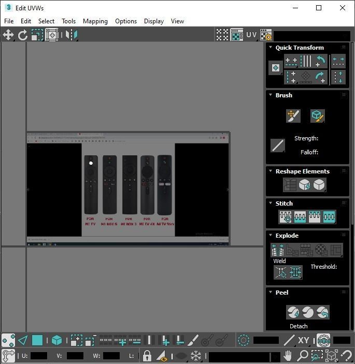The width and height of the screenshot is (355, 364).
Task: Activate the Freeform Mode tool
Action: tap(52, 35)
